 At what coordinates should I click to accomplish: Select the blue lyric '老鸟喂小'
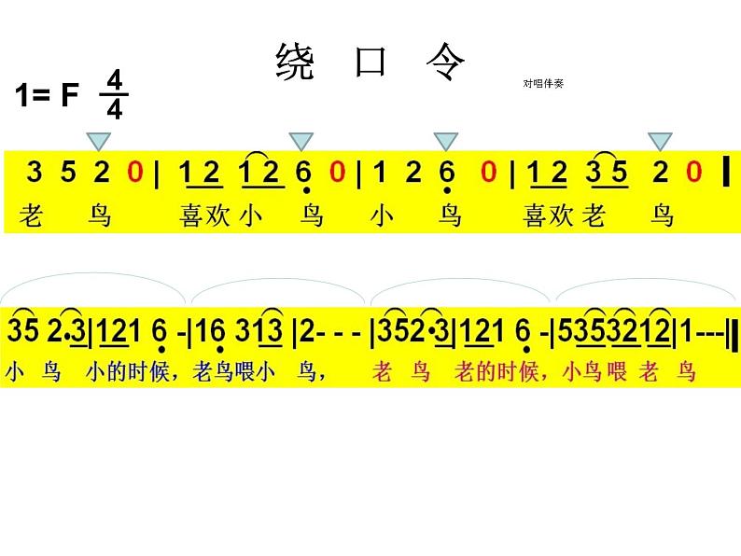pos(234,372)
